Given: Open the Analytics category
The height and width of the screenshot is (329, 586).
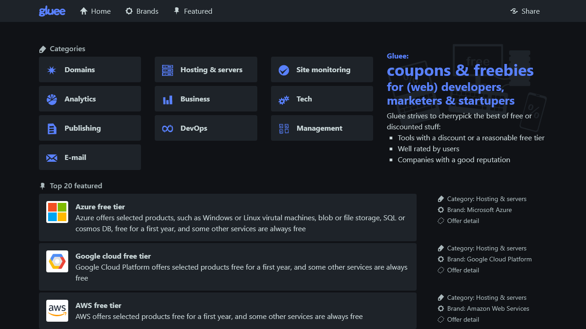Looking at the screenshot, I should (90, 99).
